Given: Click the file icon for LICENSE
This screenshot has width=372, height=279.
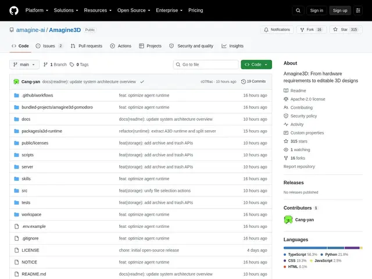Looking at the screenshot, I should click(16, 250).
